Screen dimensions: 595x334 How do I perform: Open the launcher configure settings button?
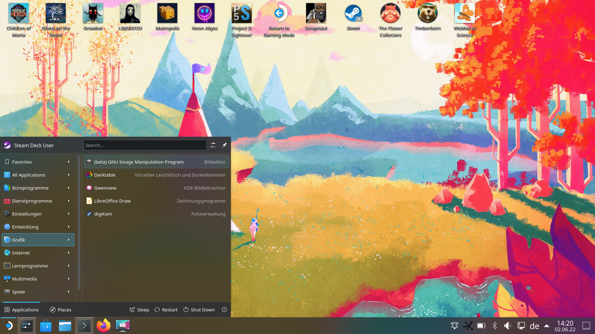click(213, 145)
